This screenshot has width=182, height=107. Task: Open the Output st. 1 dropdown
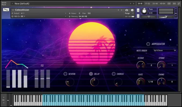[x=39, y=13]
